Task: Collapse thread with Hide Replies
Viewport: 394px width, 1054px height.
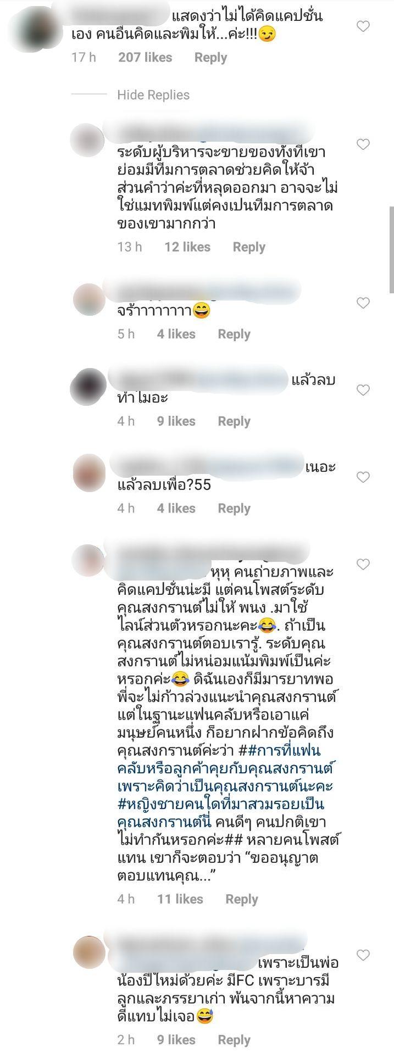Action: [153, 95]
